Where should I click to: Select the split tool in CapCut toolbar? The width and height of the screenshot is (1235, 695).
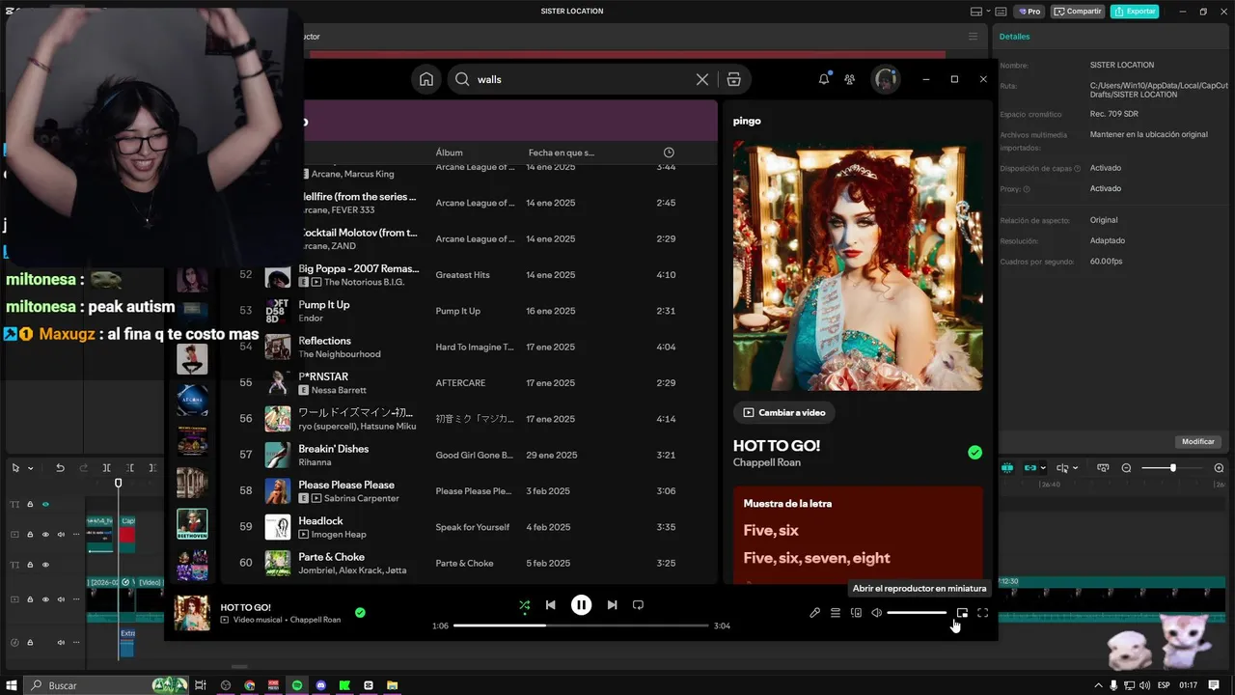pos(106,468)
